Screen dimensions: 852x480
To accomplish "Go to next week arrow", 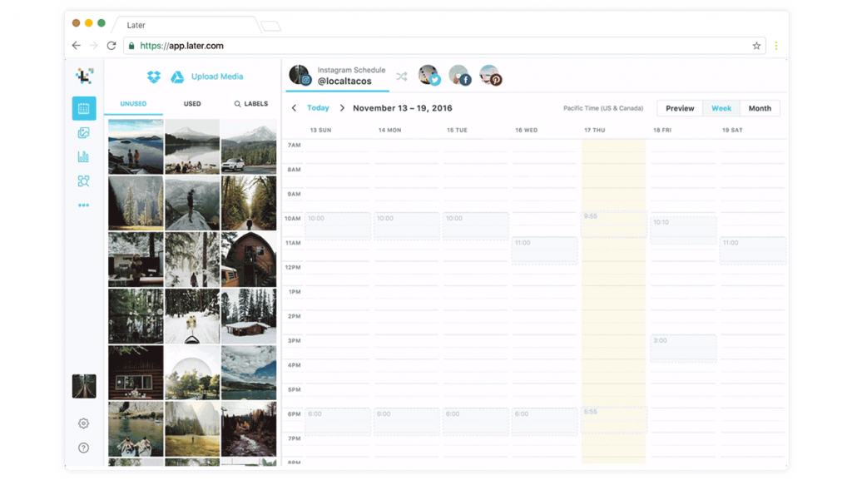I will 342,108.
